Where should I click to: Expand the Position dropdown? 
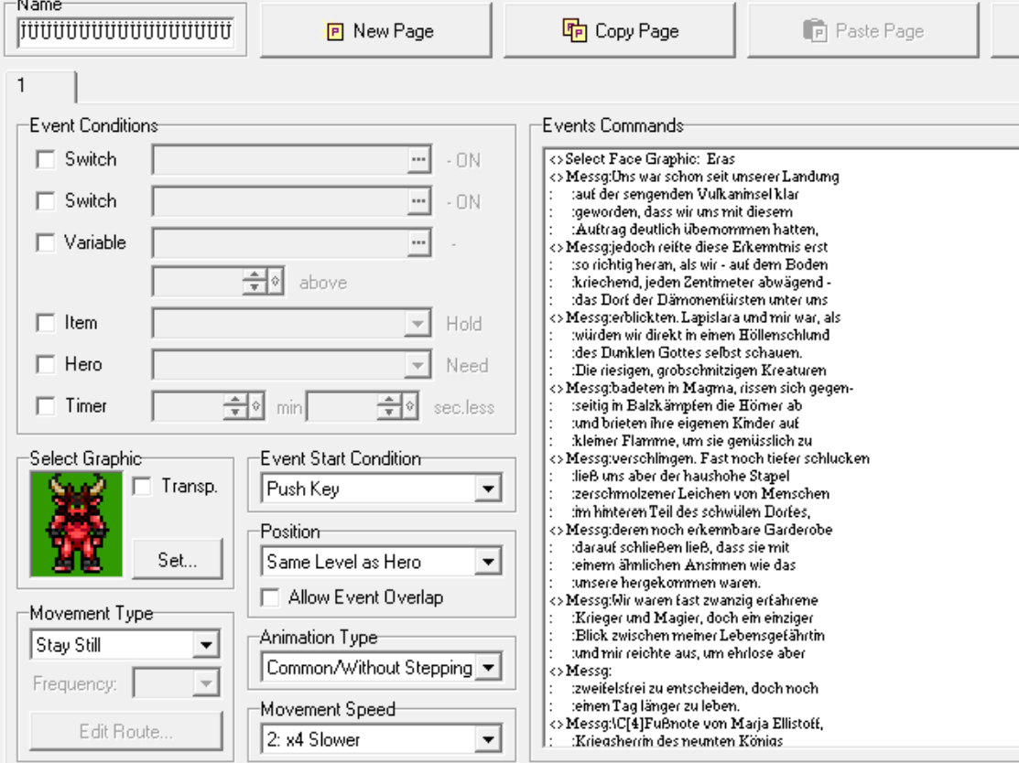pyautogui.click(x=485, y=562)
